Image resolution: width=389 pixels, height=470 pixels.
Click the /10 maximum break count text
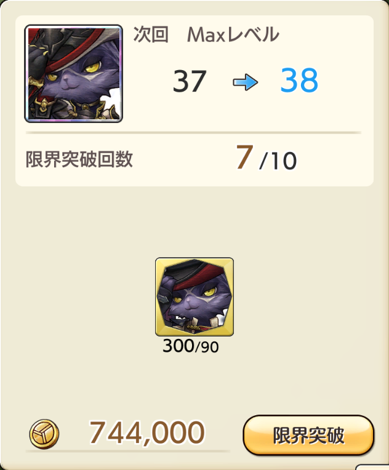click(278, 161)
